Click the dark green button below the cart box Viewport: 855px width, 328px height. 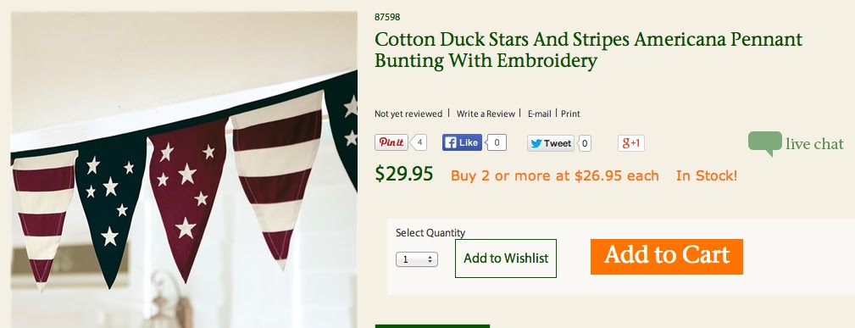432,325
